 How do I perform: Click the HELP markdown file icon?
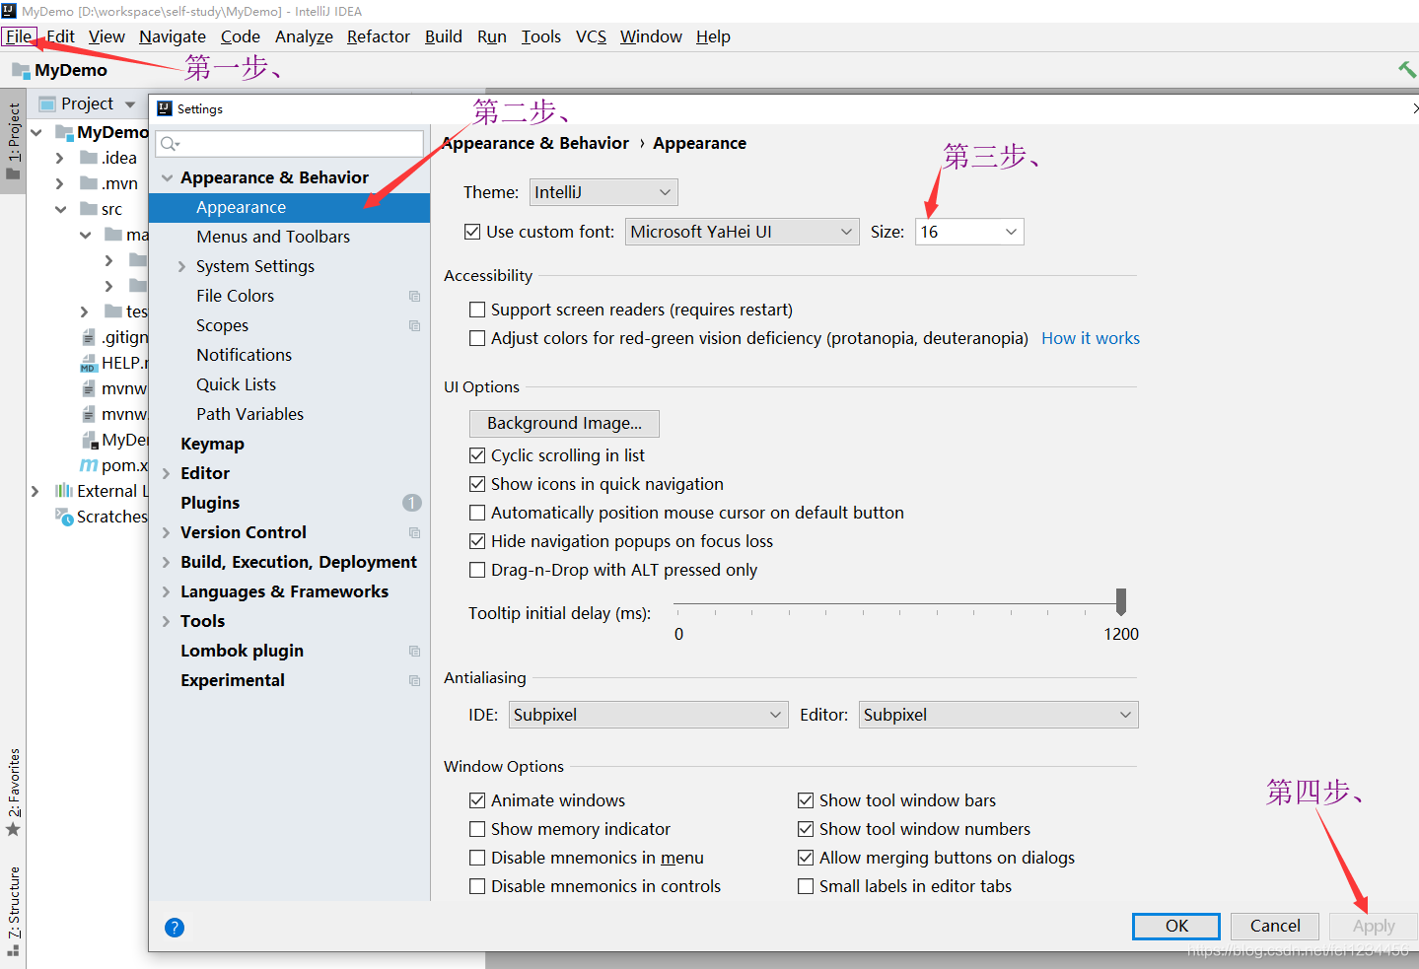point(89,363)
